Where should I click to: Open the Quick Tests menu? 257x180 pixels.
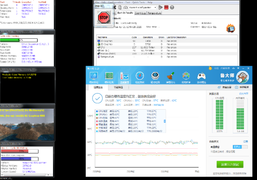[139, 2]
